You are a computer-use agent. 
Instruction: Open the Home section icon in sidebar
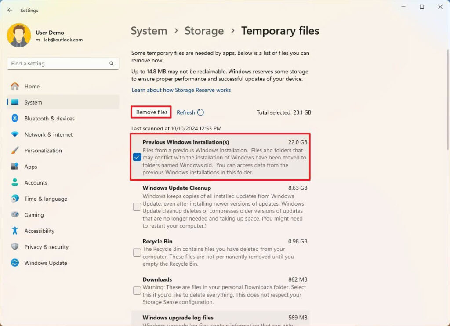(15, 86)
